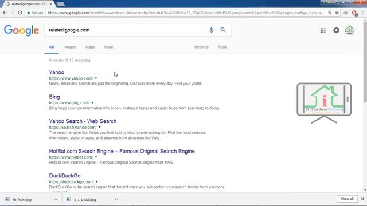Close the related:google.com tab
The image size is (367, 206).
51,4
